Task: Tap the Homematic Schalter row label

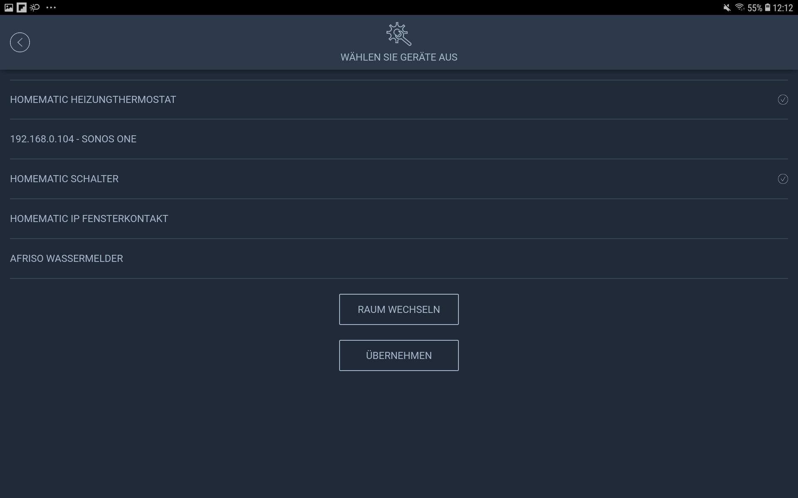Action: pyautogui.click(x=64, y=179)
